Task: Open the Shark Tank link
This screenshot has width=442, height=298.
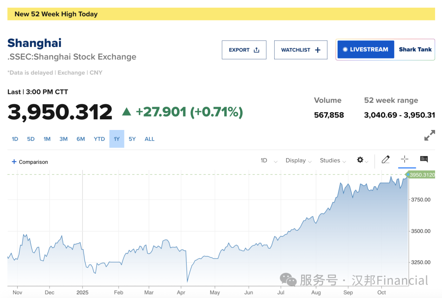Action: [x=415, y=49]
